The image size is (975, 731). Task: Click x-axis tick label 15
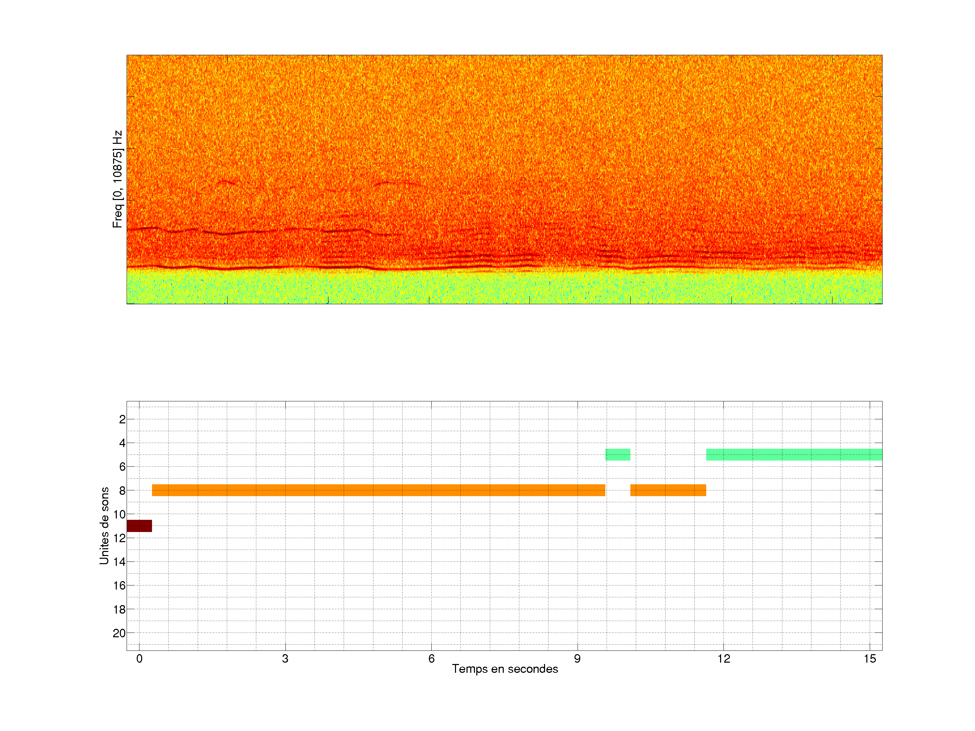pyautogui.click(x=869, y=659)
